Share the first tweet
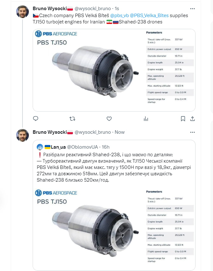 pyautogui.click(x=193, y=118)
